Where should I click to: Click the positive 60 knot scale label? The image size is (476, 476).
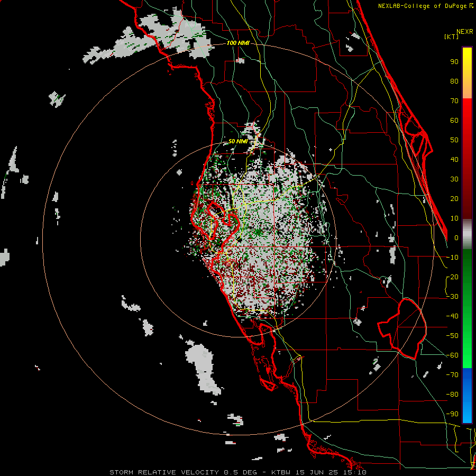point(454,121)
